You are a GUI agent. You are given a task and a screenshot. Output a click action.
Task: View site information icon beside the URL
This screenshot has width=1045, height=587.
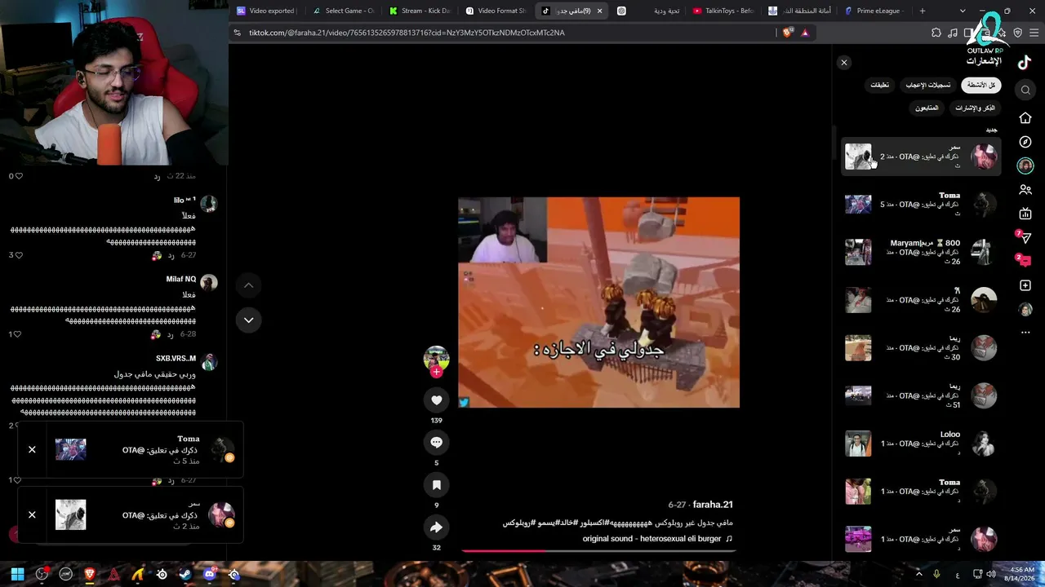[x=238, y=33]
